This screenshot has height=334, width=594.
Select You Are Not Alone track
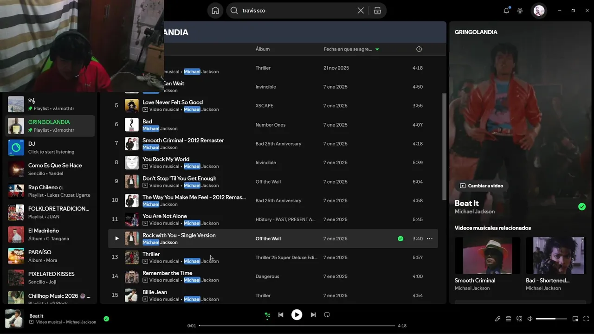(x=273, y=219)
